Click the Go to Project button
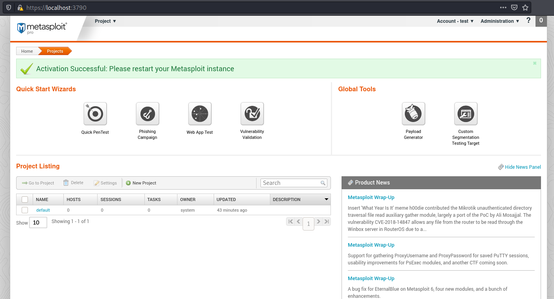Image resolution: width=554 pixels, height=299 pixels. coord(38,183)
